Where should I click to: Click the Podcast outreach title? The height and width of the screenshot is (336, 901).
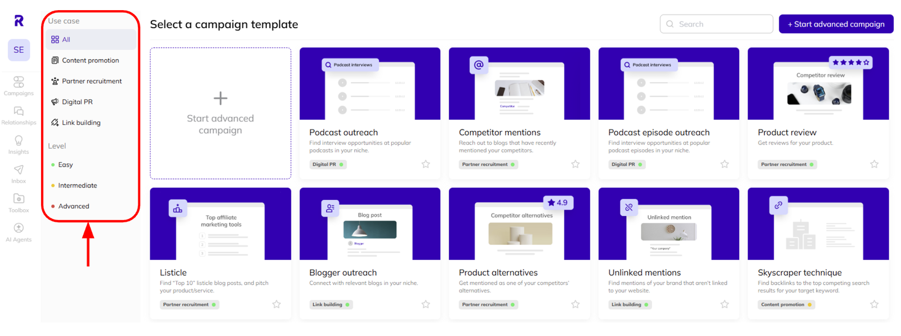pyautogui.click(x=344, y=133)
